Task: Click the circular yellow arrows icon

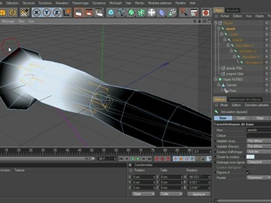Action: point(13,12)
